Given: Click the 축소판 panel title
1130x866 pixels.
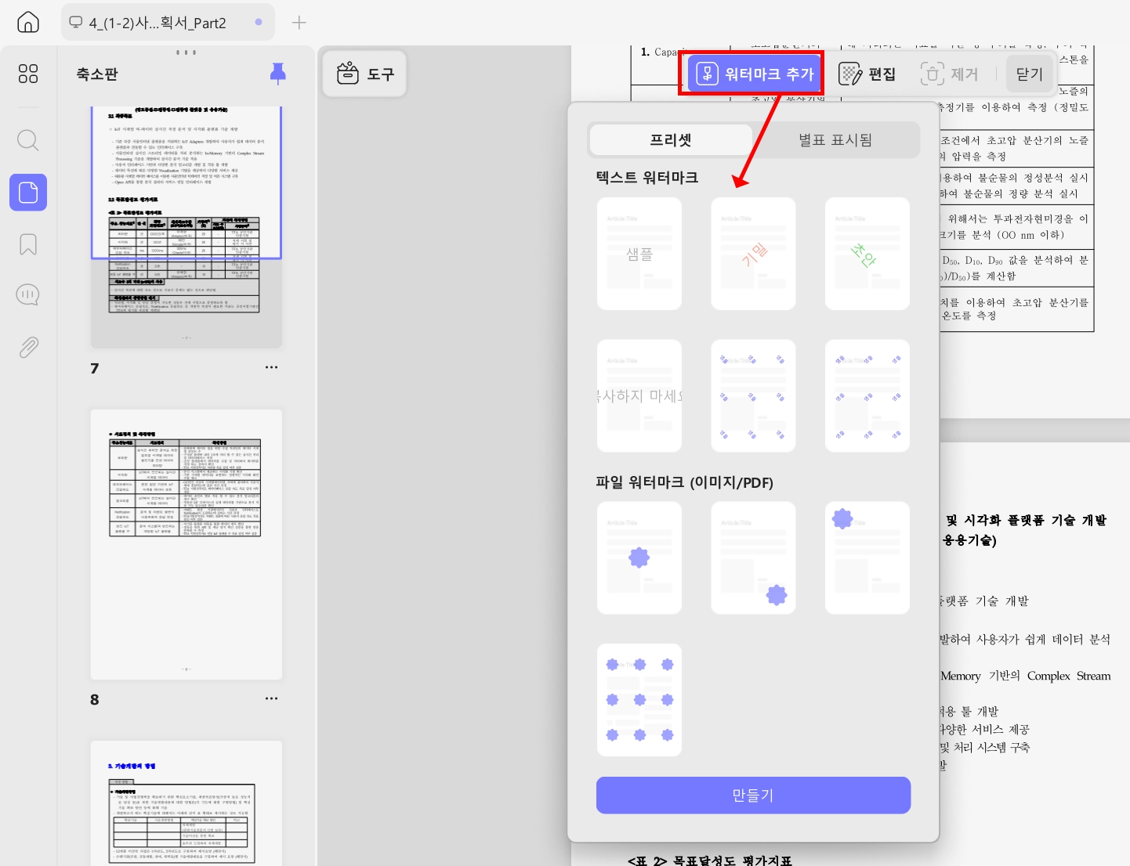Looking at the screenshot, I should pos(97,74).
